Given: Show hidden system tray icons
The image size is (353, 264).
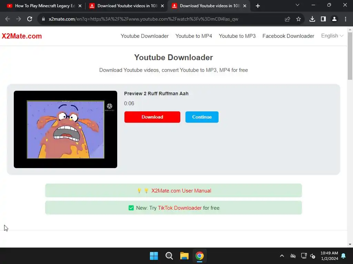Looking at the screenshot, I should pos(282,256).
